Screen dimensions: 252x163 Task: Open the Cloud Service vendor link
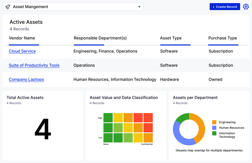click(22, 51)
